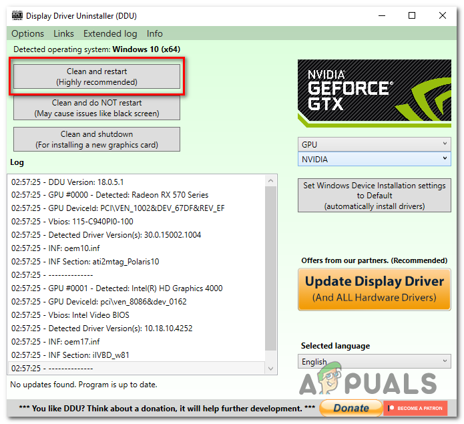The height and width of the screenshot is (424, 464).
Task: Open the Extended log menu
Action: (110, 33)
